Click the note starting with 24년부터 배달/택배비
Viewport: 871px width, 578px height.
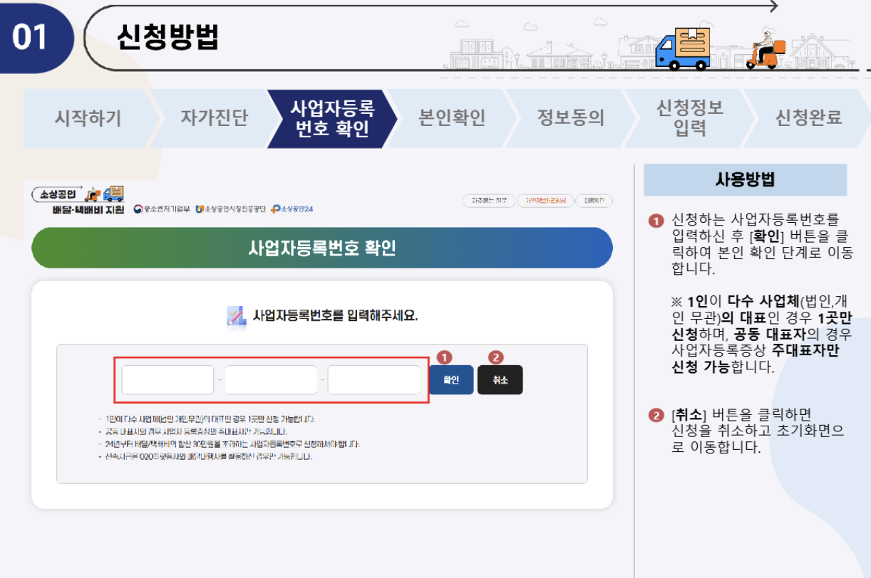tap(228, 444)
